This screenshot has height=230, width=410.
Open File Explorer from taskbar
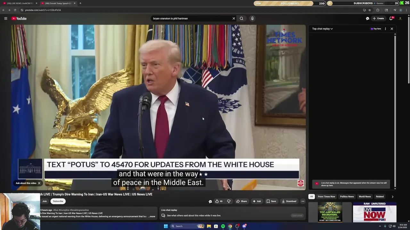click(209, 226)
